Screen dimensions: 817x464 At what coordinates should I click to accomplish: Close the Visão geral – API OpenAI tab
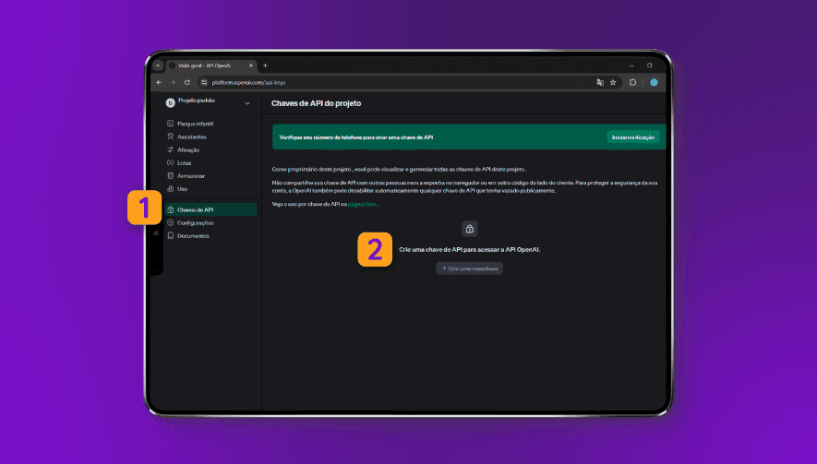[x=251, y=65]
